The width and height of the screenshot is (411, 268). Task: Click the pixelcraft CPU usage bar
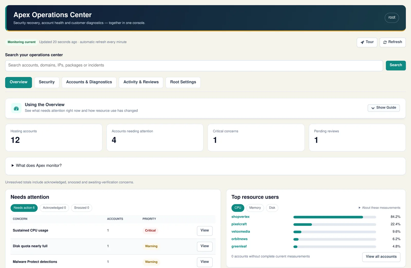335,225
